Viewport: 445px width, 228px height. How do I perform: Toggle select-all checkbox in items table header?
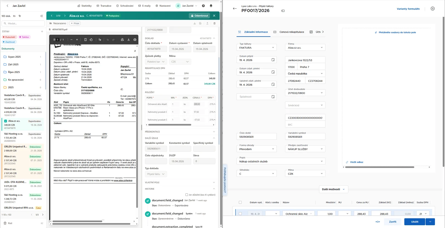tap(240, 202)
